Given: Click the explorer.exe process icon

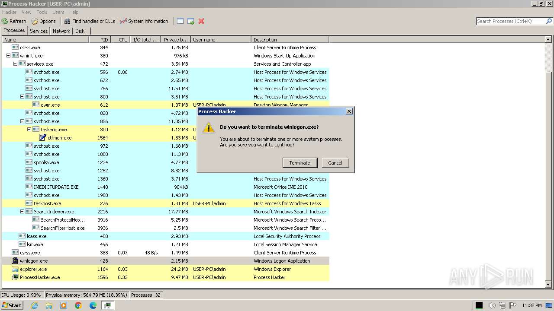Looking at the screenshot, I should tap(15, 269).
